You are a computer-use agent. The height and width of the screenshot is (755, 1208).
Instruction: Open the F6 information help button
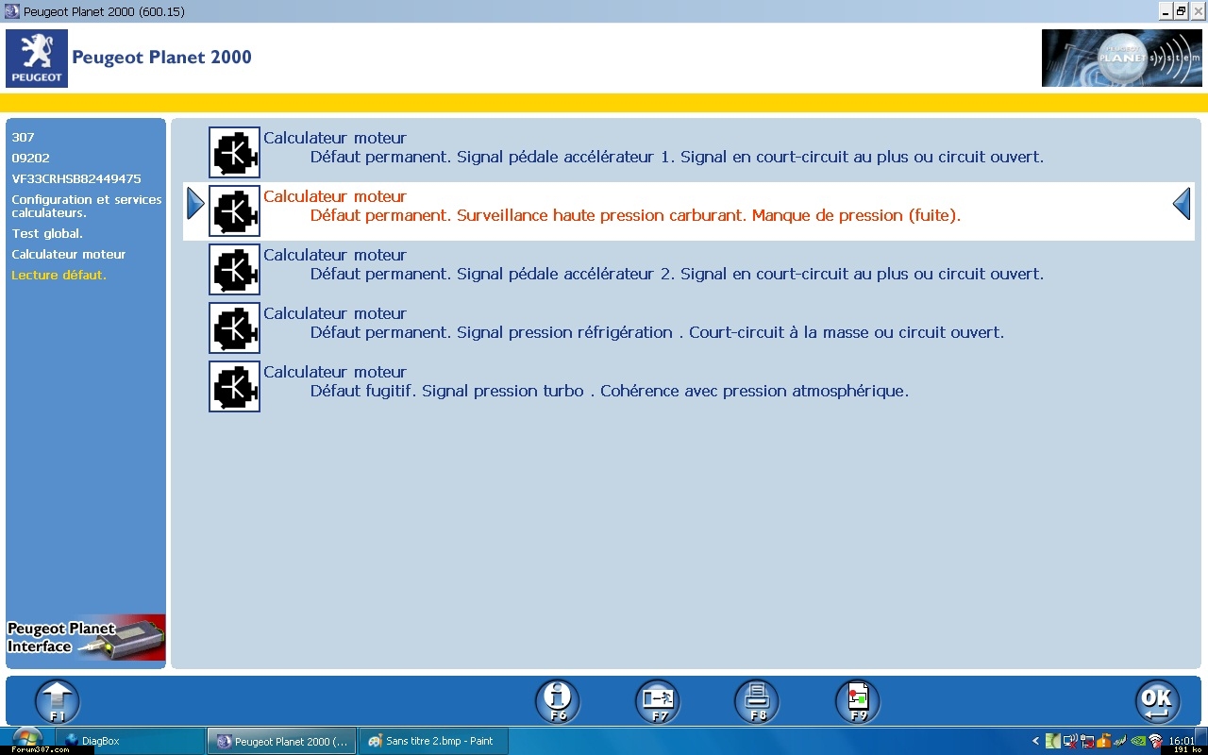point(558,702)
